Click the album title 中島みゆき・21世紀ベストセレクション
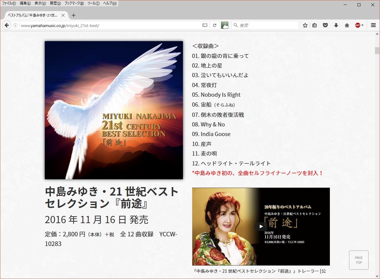 [112, 198]
